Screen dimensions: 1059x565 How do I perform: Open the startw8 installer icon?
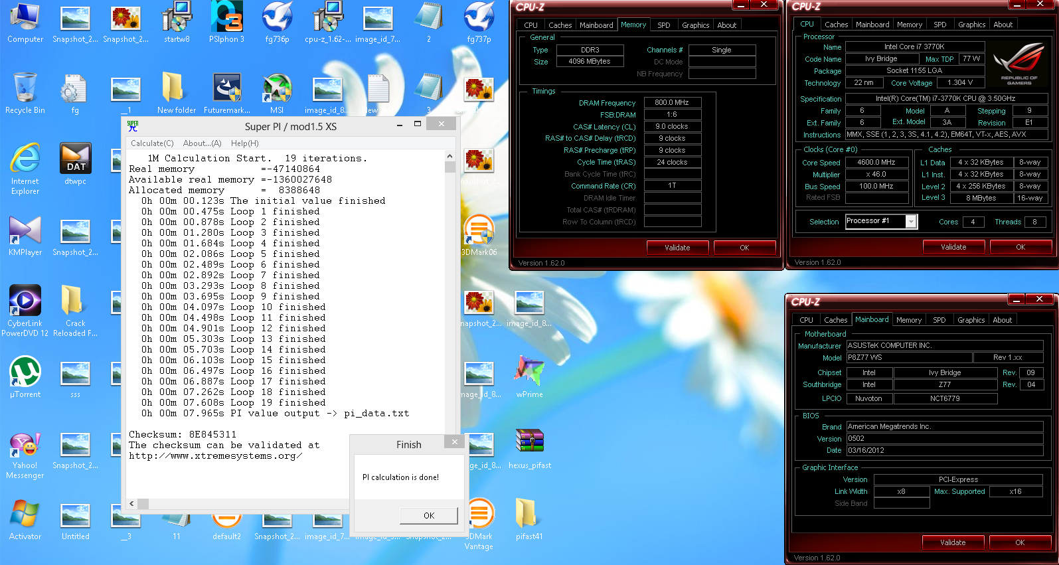(177, 23)
